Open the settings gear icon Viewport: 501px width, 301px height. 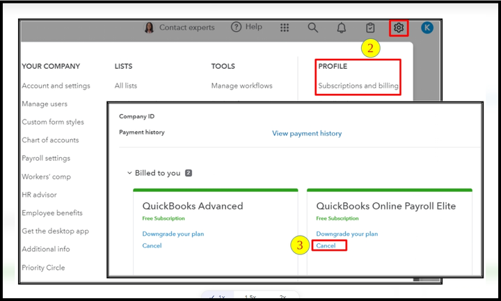(399, 28)
